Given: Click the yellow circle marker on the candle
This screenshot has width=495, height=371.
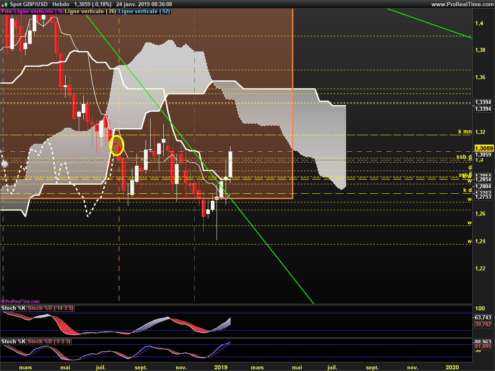Looking at the screenshot, I should pyautogui.click(x=117, y=145).
